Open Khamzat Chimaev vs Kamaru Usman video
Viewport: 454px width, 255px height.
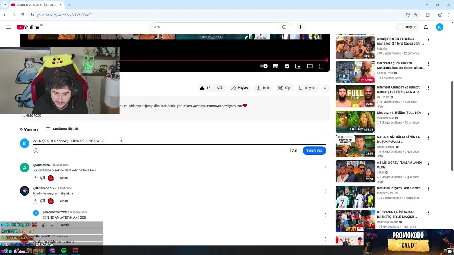(399, 90)
